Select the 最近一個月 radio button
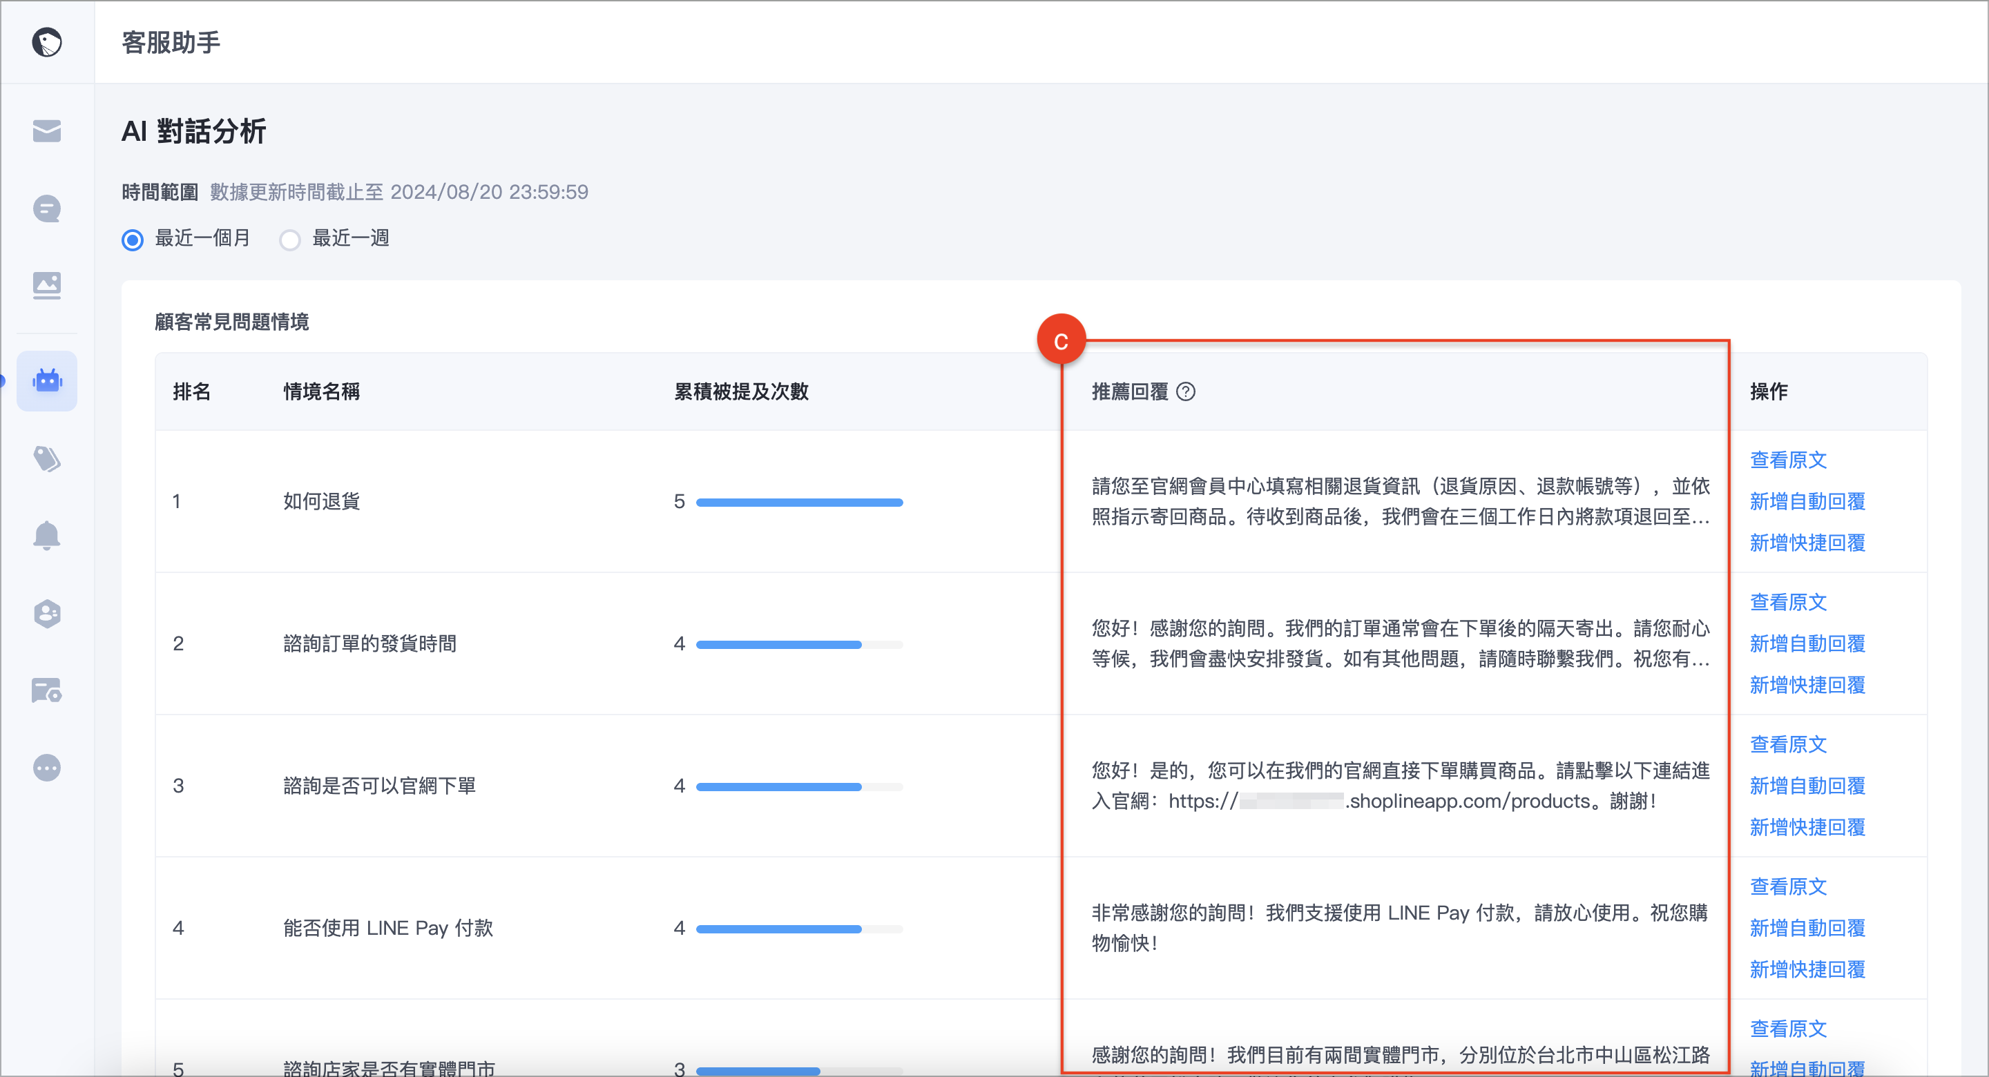The width and height of the screenshot is (1989, 1077). coord(133,240)
